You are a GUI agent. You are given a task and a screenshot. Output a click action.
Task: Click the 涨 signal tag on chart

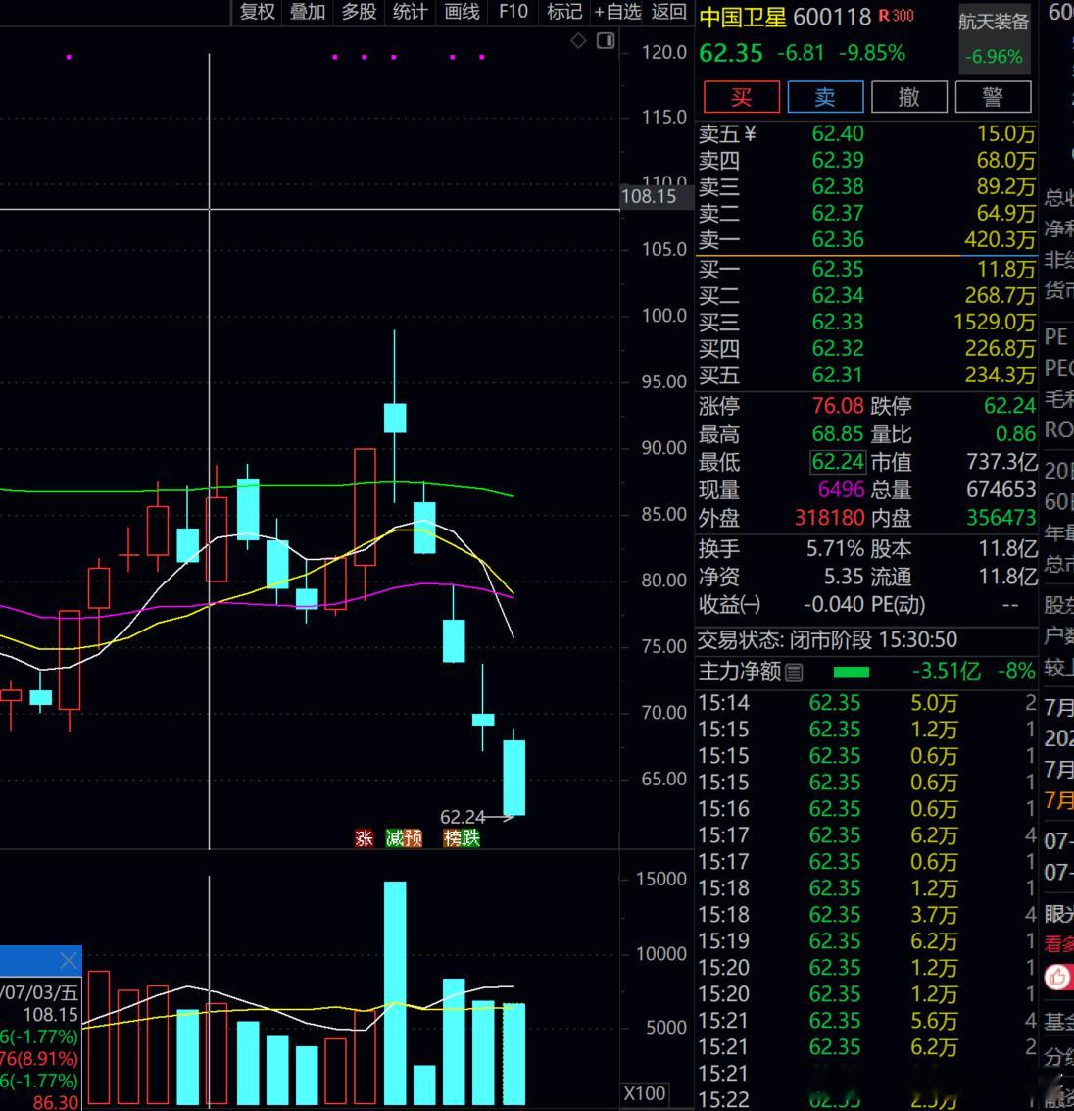point(364,839)
